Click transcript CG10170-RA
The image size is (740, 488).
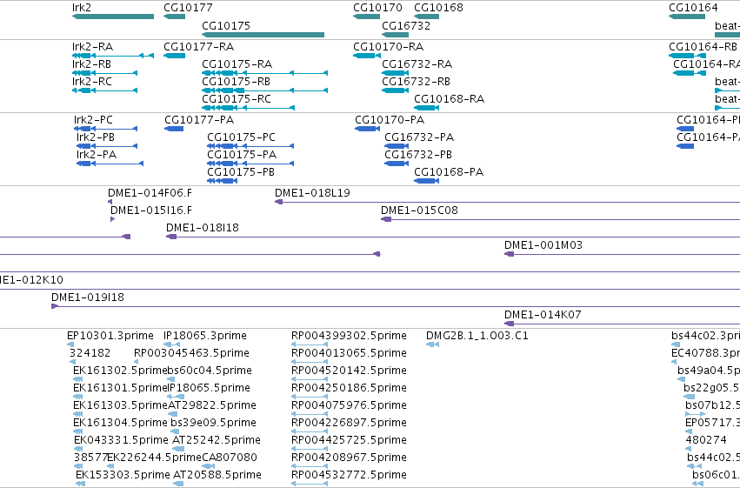point(367,56)
